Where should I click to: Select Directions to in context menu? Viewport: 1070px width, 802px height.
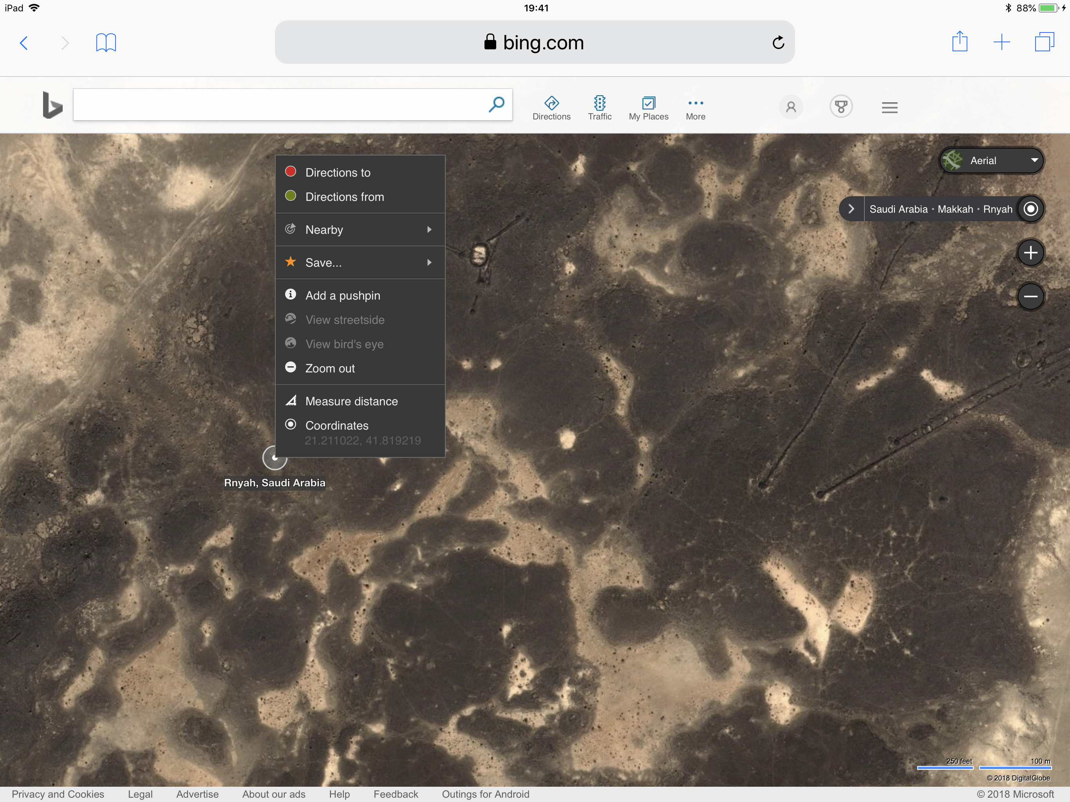click(x=338, y=173)
